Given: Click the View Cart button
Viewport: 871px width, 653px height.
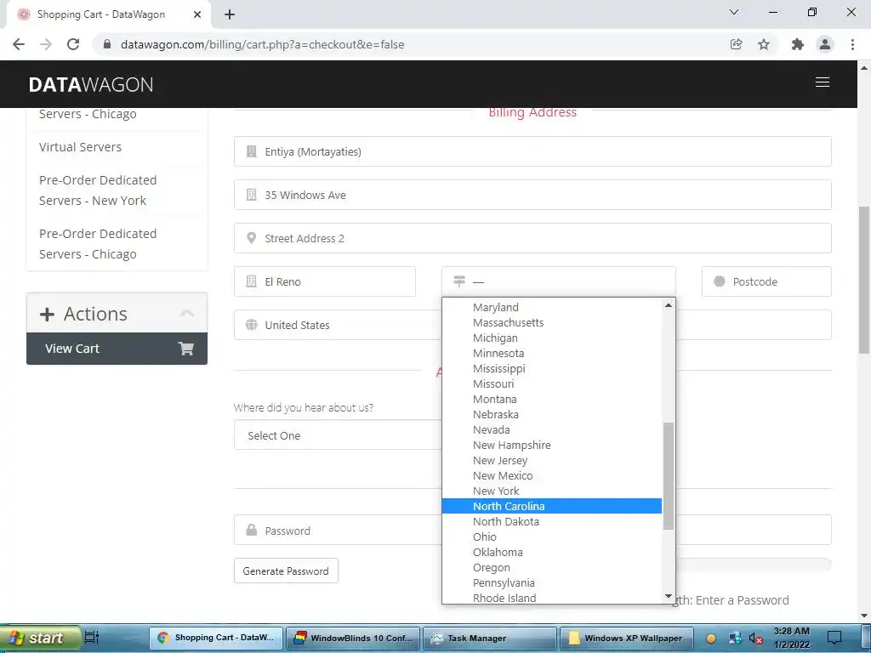Looking at the screenshot, I should click(x=117, y=349).
